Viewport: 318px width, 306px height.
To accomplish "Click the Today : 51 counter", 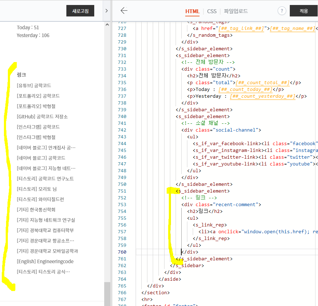I will (28, 27).
